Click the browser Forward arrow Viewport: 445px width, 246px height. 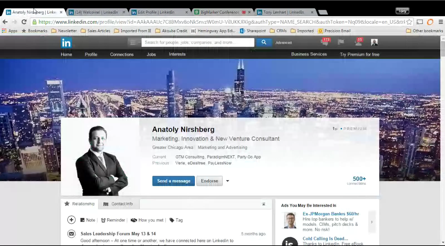15,22
